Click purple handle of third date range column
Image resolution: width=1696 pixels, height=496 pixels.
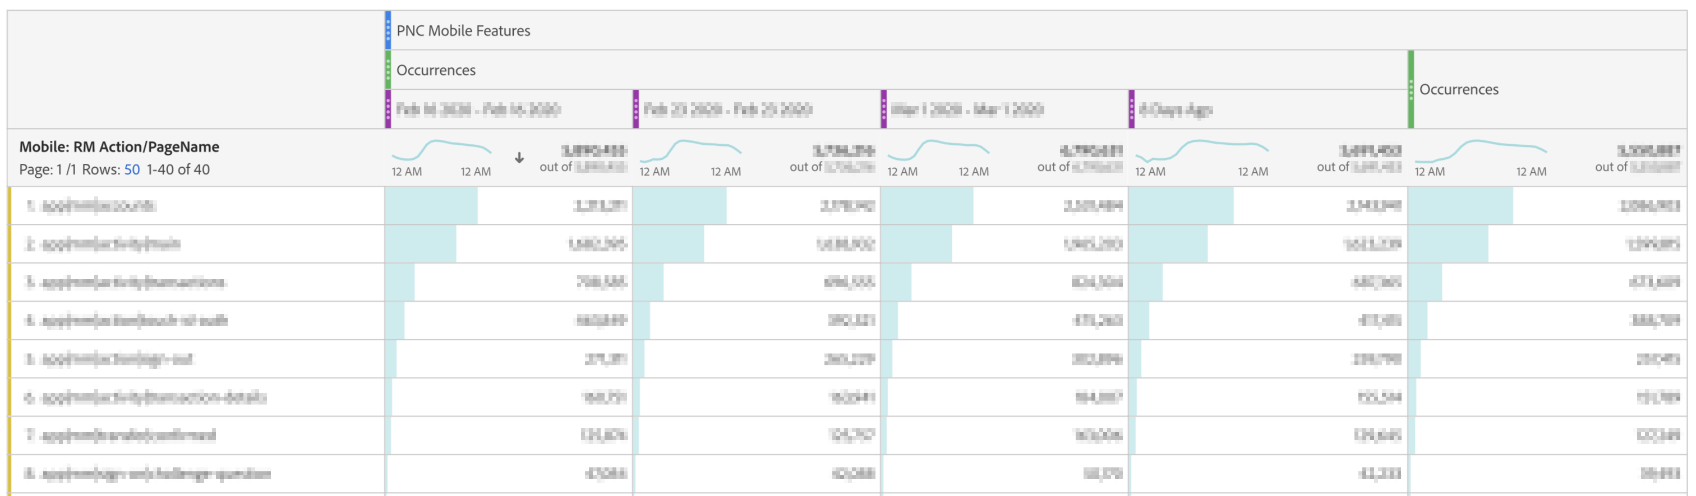coord(883,109)
